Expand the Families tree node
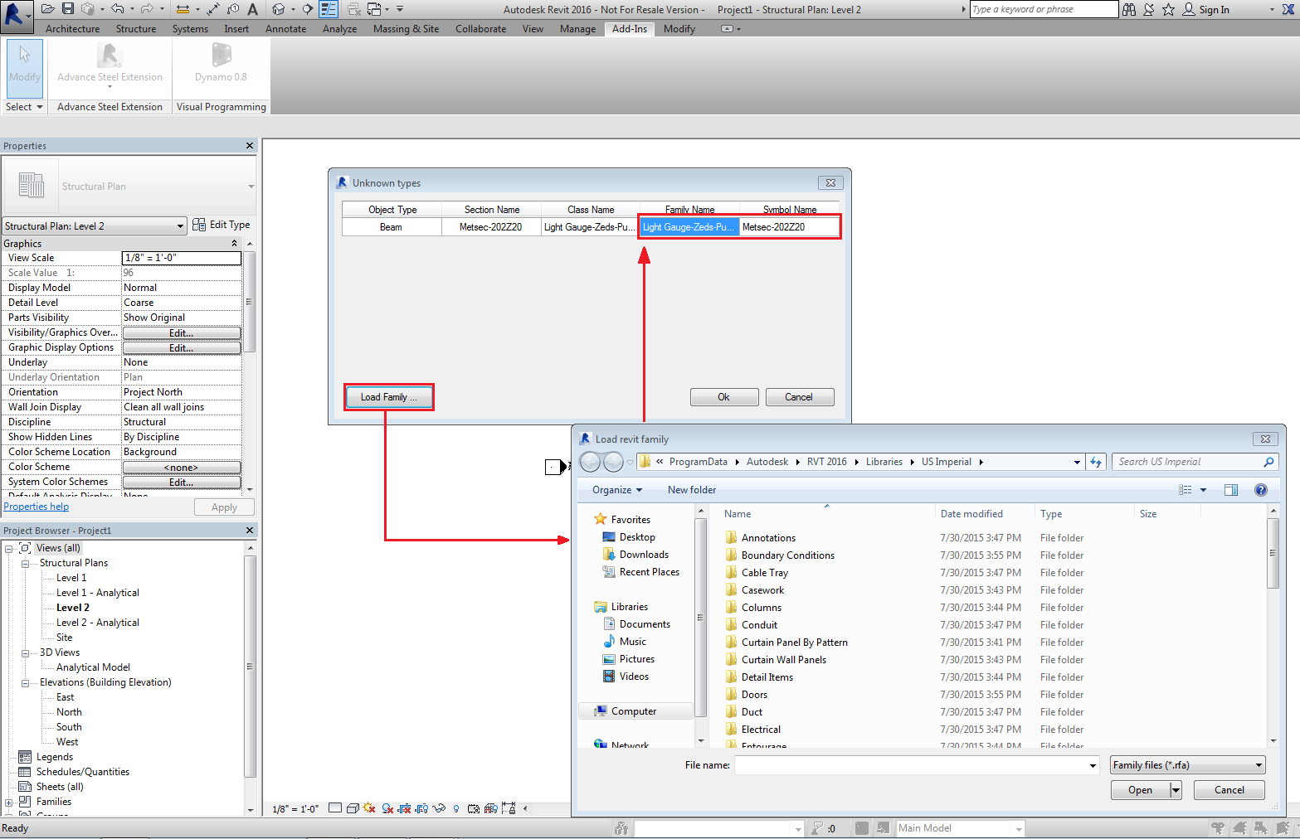 click(x=8, y=802)
